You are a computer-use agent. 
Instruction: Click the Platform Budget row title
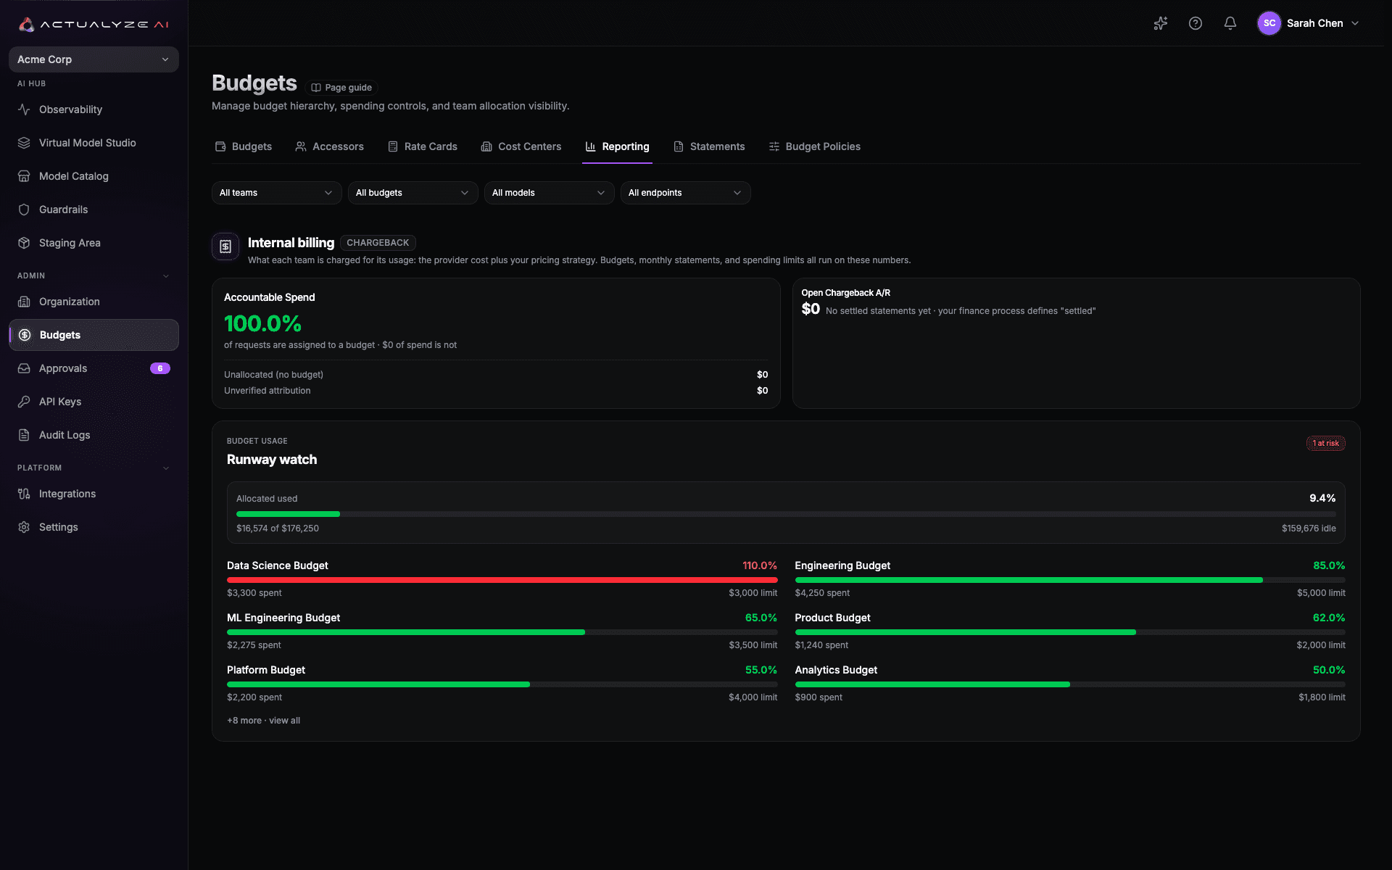[x=266, y=670]
